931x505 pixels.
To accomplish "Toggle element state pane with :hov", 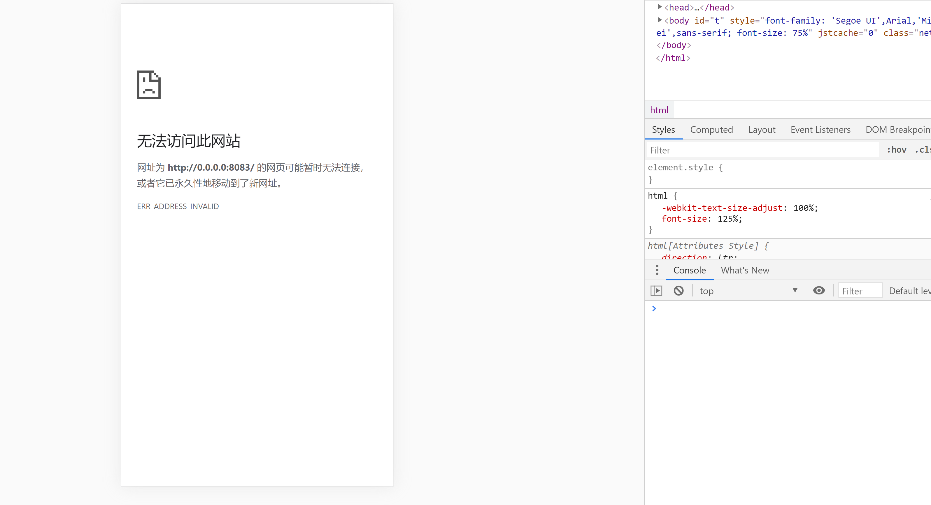I will 897,149.
